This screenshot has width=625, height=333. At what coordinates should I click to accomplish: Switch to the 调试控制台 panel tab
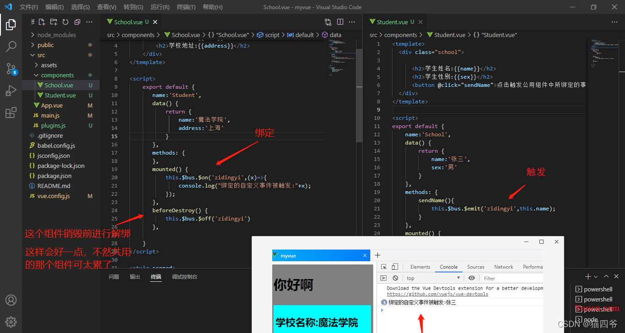(x=185, y=277)
